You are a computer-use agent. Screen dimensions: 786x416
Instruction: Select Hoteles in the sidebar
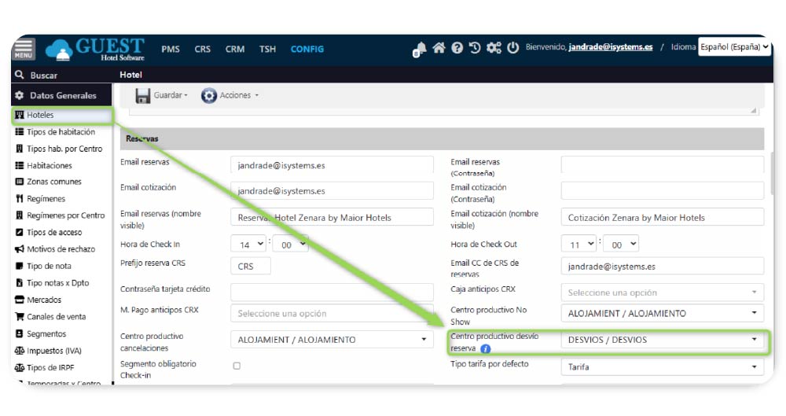(40, 115)
